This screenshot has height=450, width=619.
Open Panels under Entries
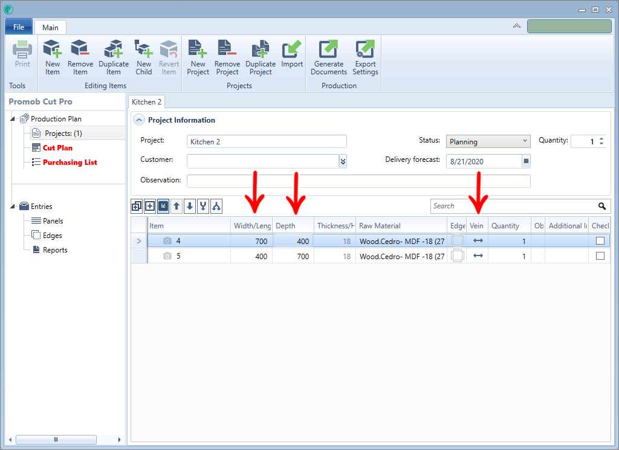pos(53,221)
